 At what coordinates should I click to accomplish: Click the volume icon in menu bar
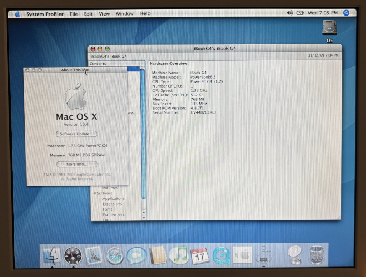[x=290, y=13]
